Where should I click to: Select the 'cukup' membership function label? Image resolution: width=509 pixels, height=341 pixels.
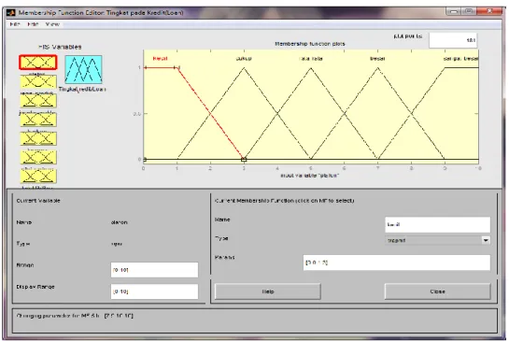(244, 59)
